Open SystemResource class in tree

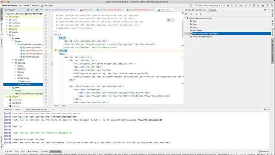pyautogui.click(x=31, y=57)
